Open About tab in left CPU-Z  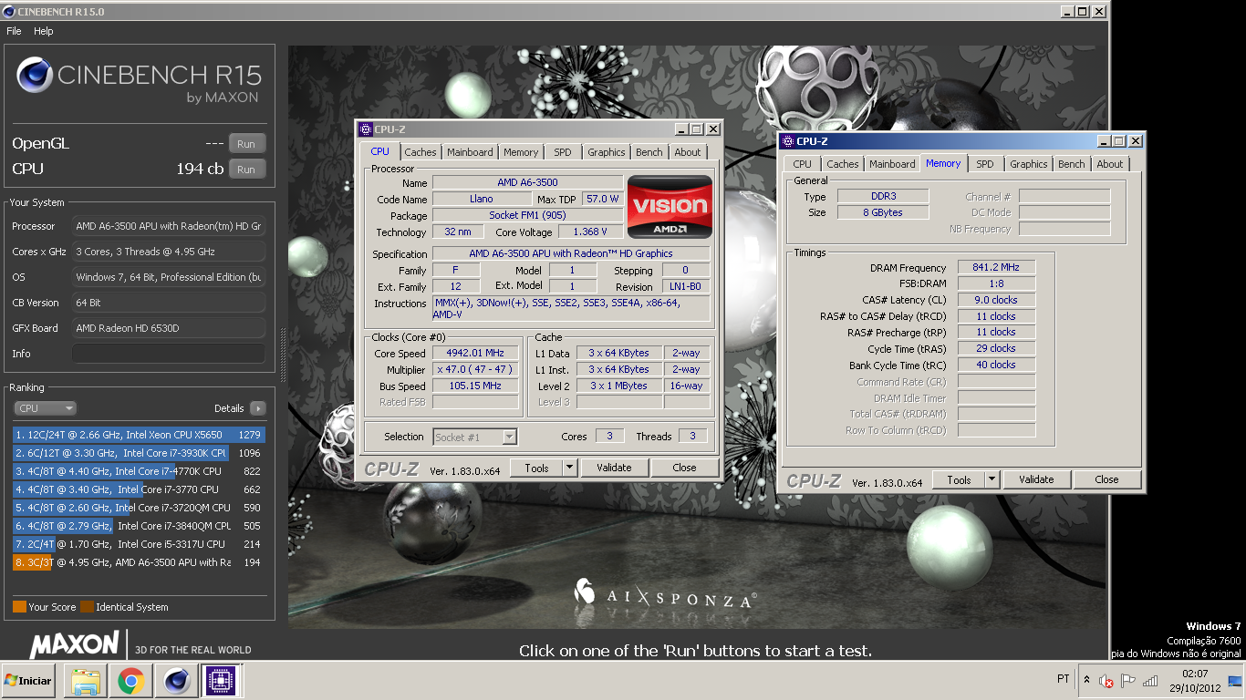[x=688, y=152]
